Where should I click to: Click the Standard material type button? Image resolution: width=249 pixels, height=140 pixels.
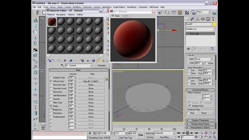(101, 65)
